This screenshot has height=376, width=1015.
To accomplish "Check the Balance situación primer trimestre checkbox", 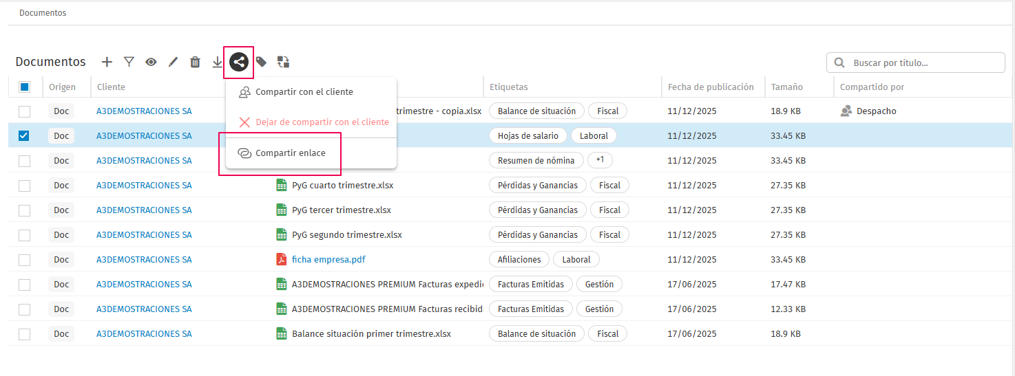I will [x=24, y=333].
